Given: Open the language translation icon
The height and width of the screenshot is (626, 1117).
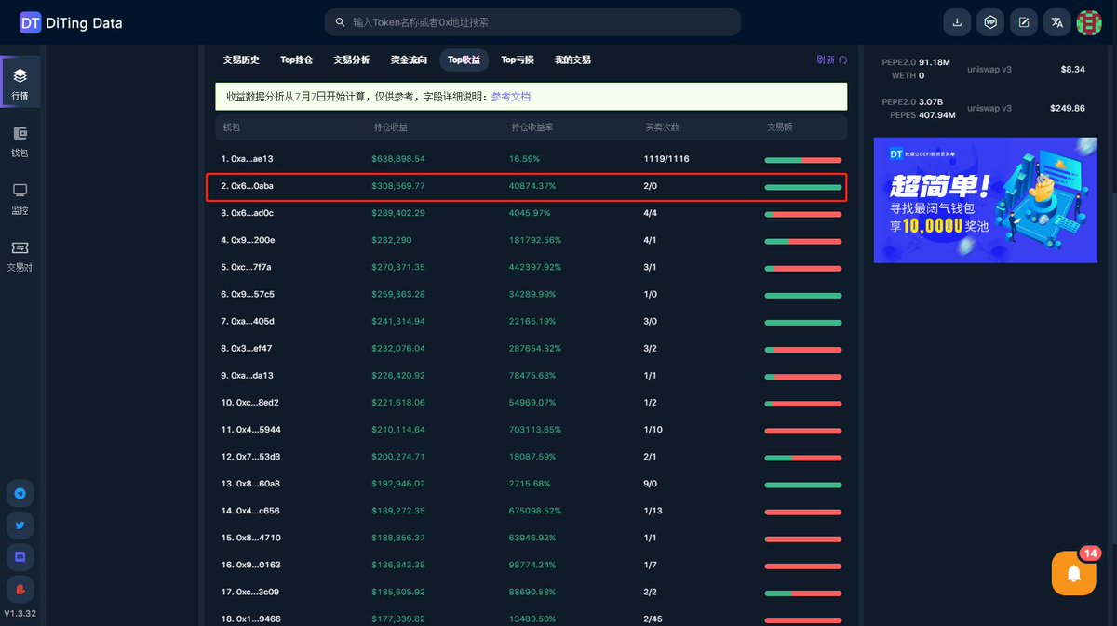Looking at the screenshot, I should (1056, 21).
